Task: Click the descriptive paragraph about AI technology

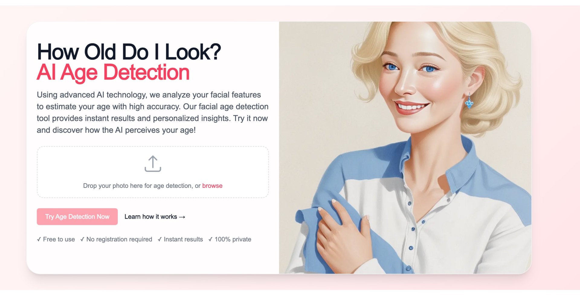Action: (x=153, y=112)
